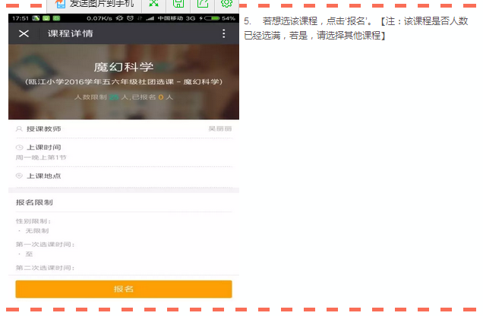Click the clock icon beside 上课时间
483x316 pixels.
(19, 147)
